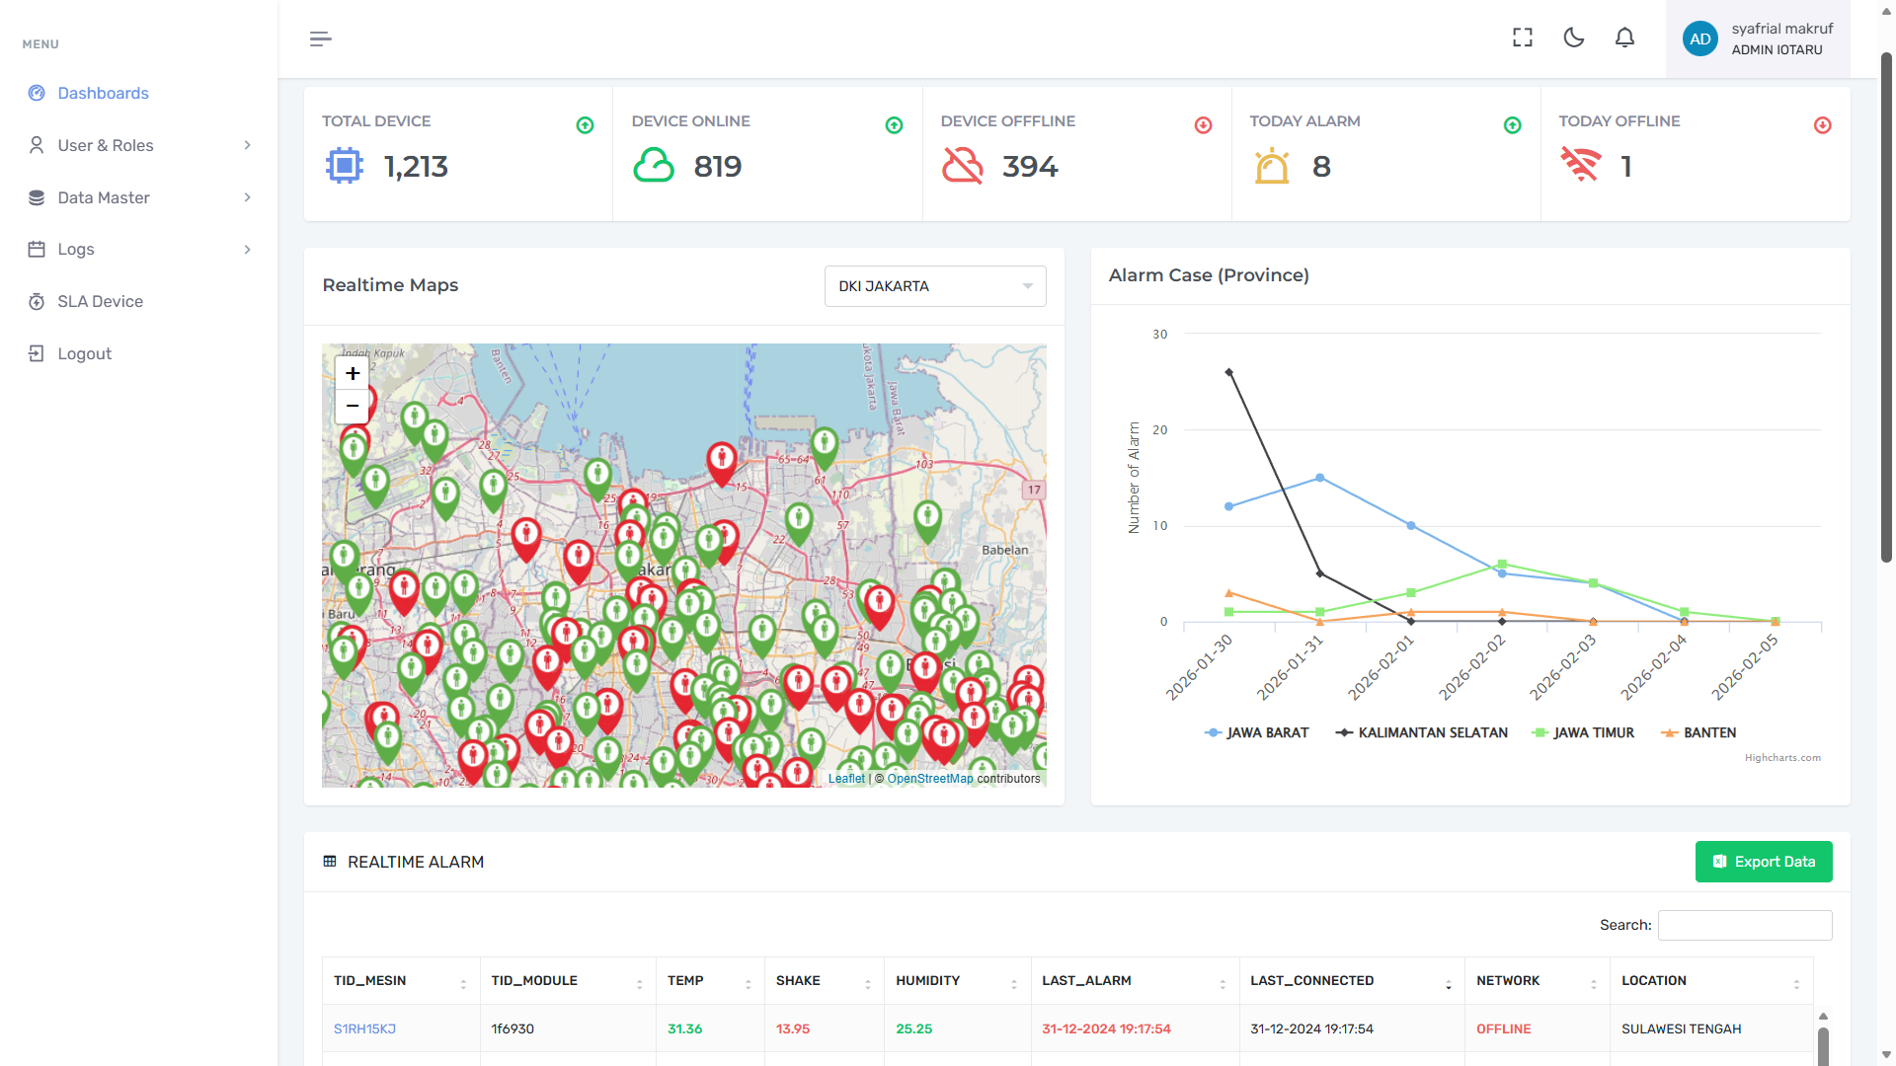Open device link S1RH15KJ
This screenshot has height=1066, width=1896.
pos(364,1028)
